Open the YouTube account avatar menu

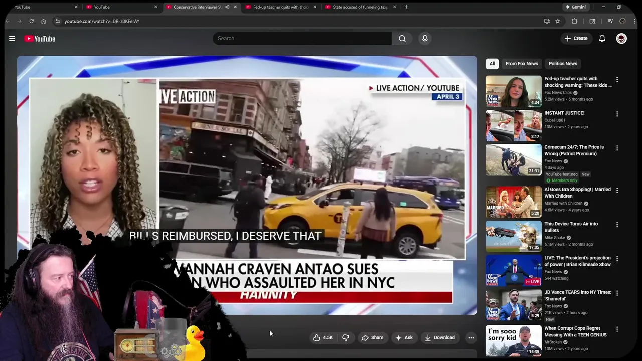click(x=621, y=39)
